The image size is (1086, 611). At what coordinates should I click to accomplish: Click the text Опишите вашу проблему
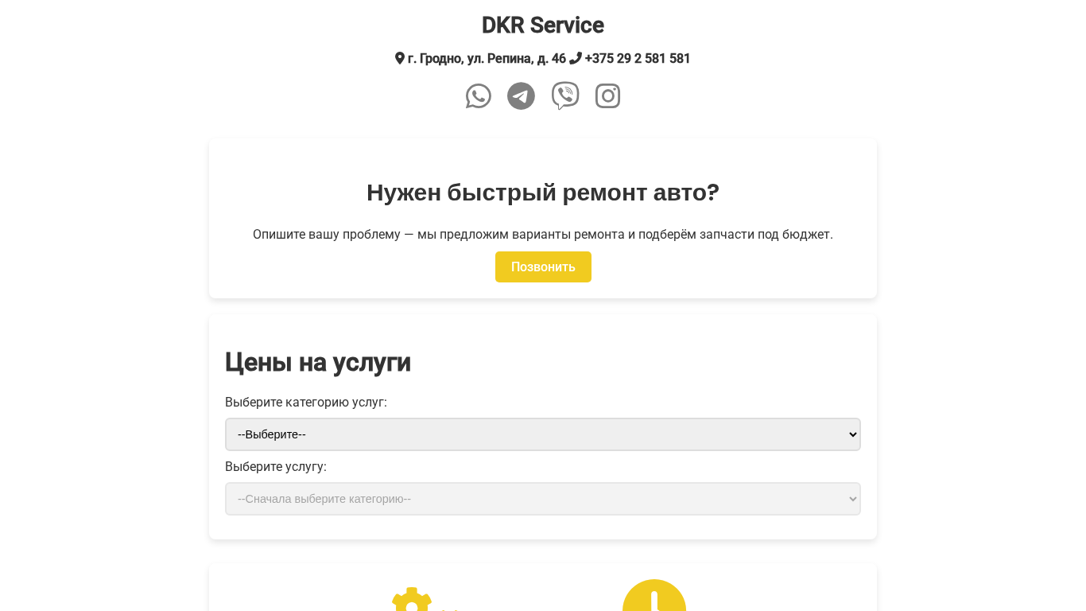tap(327, 235)
